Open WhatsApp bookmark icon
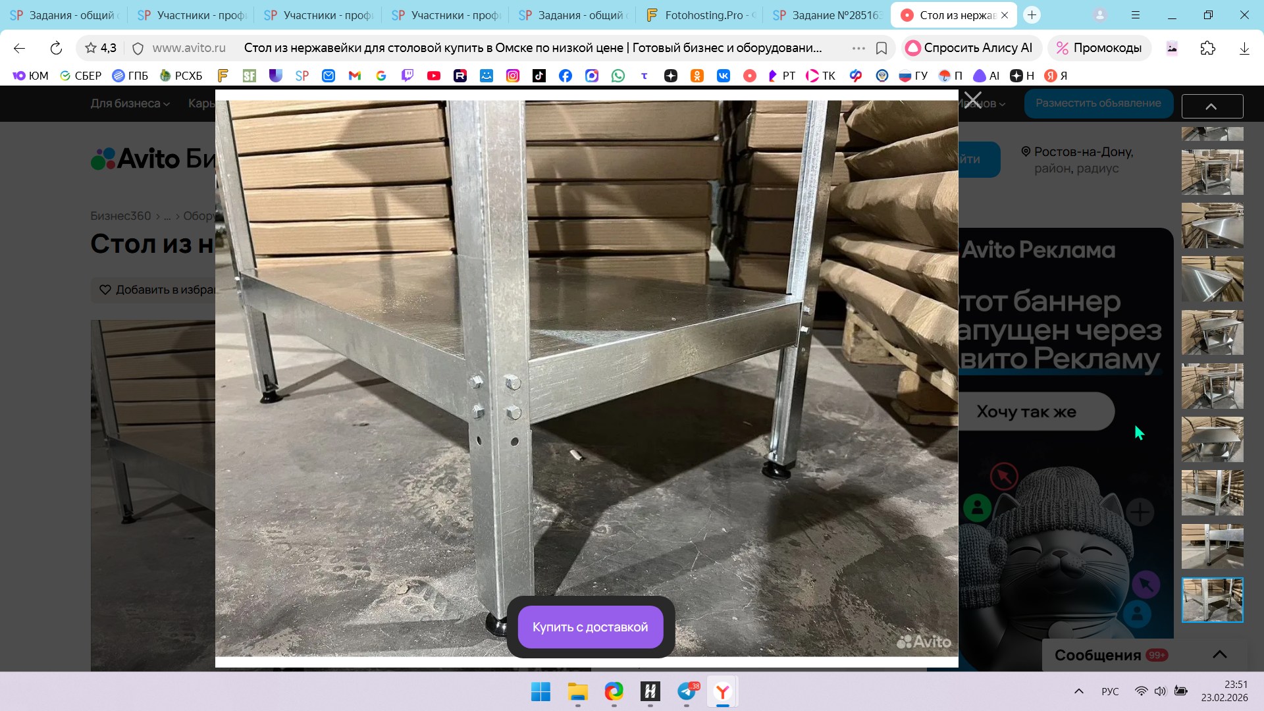 point(618,76)
